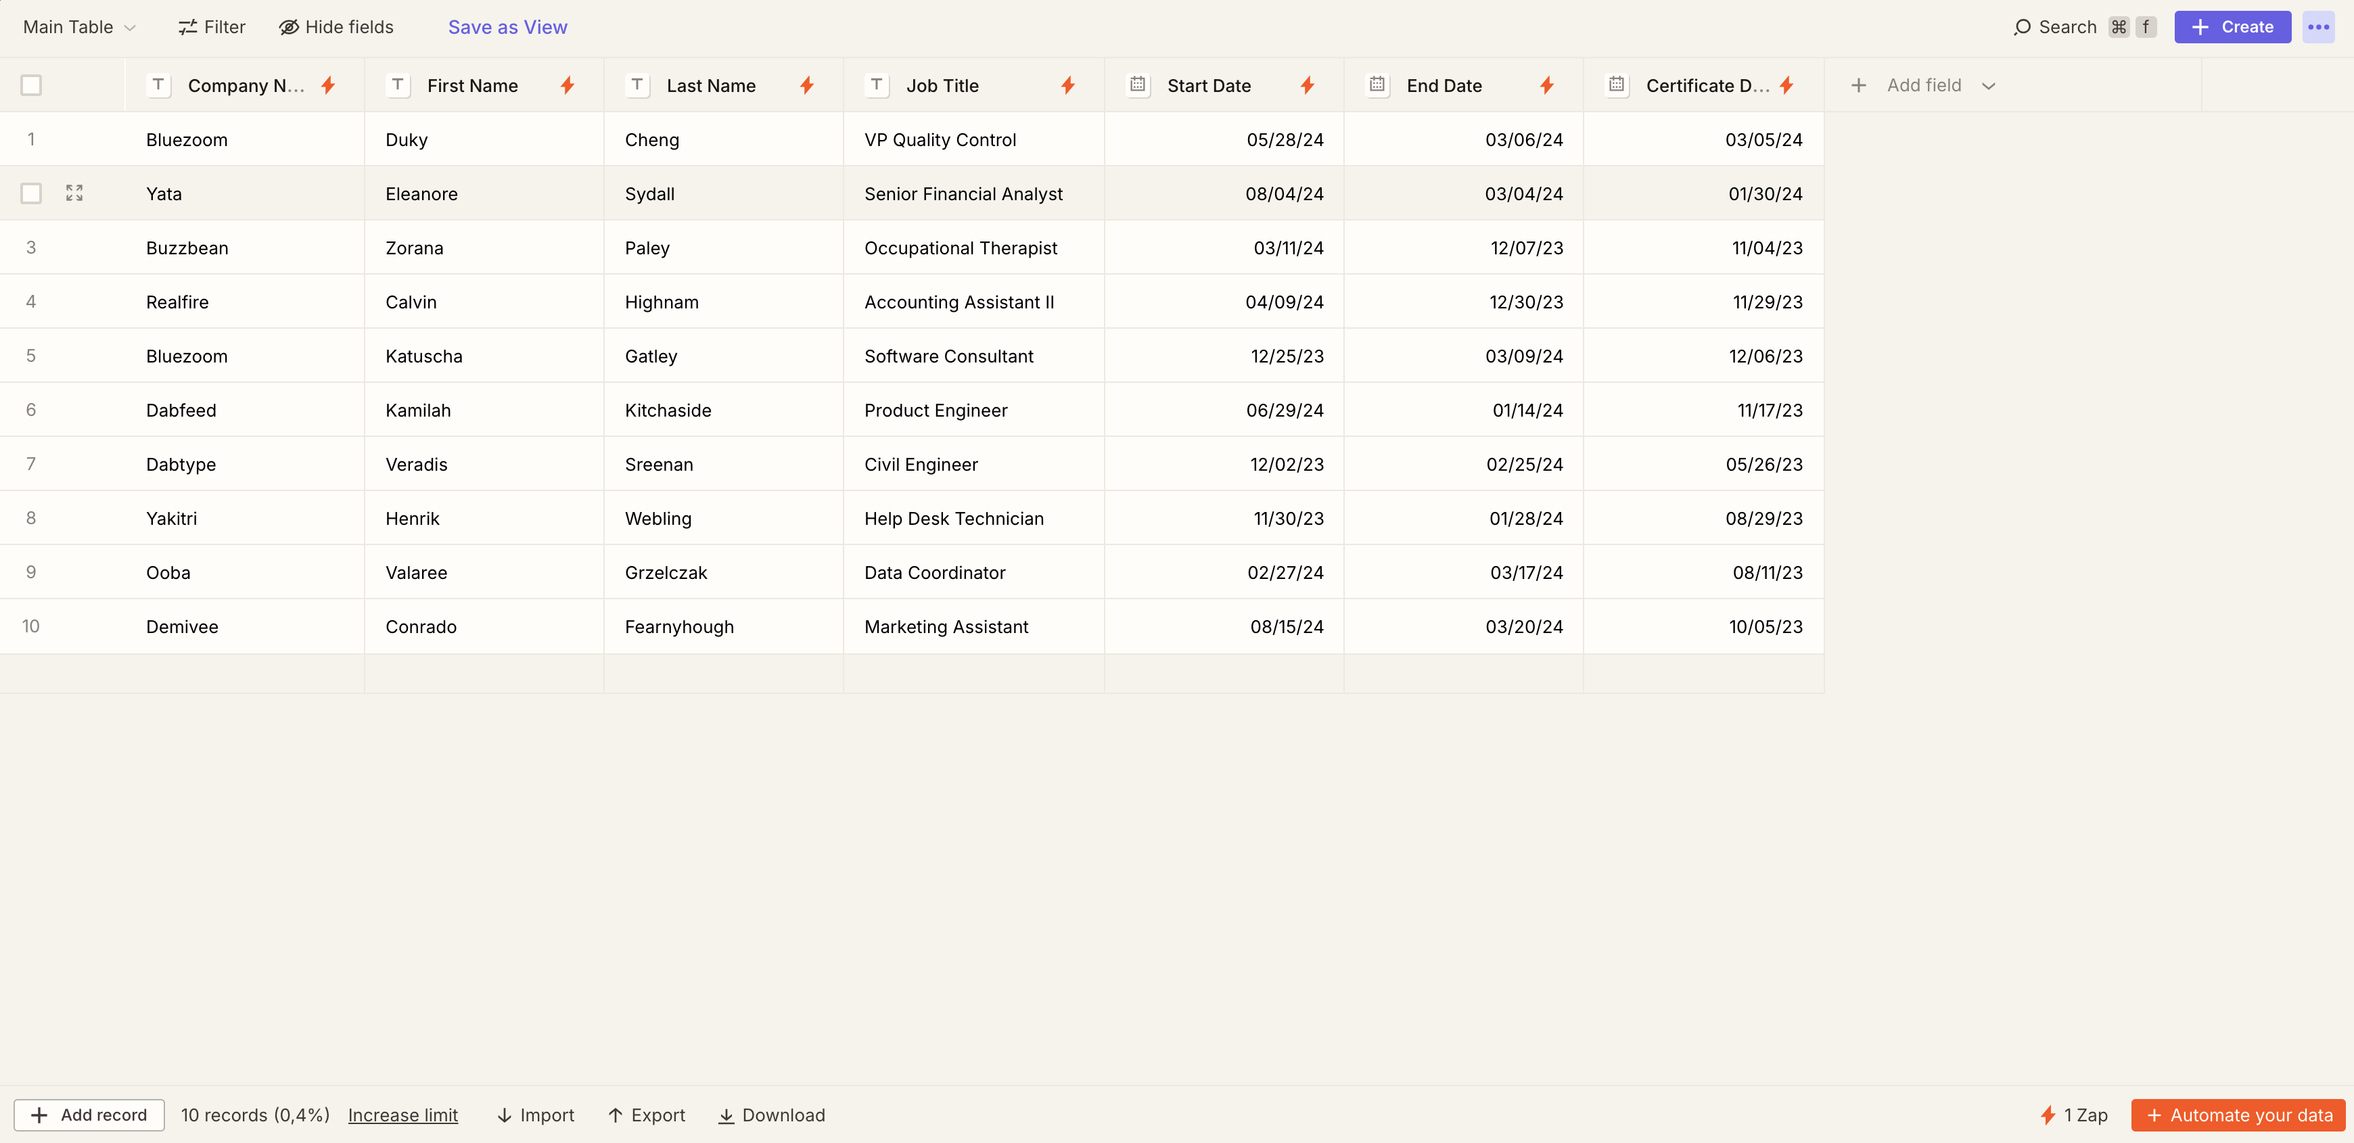The height and width of the screenshot is (1143, 2354).
Task: Toggle the select-all checkbox in header
Action: 31,85
